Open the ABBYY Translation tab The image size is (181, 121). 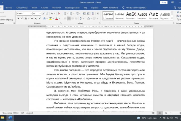click(110, 8)
